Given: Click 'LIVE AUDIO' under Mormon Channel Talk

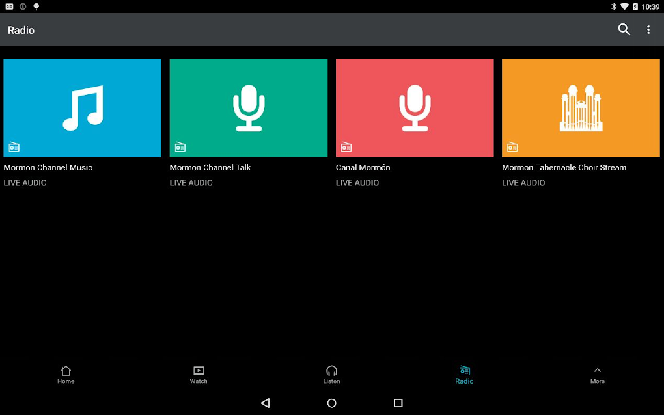Looking at the screenshot, I should 191,183.
